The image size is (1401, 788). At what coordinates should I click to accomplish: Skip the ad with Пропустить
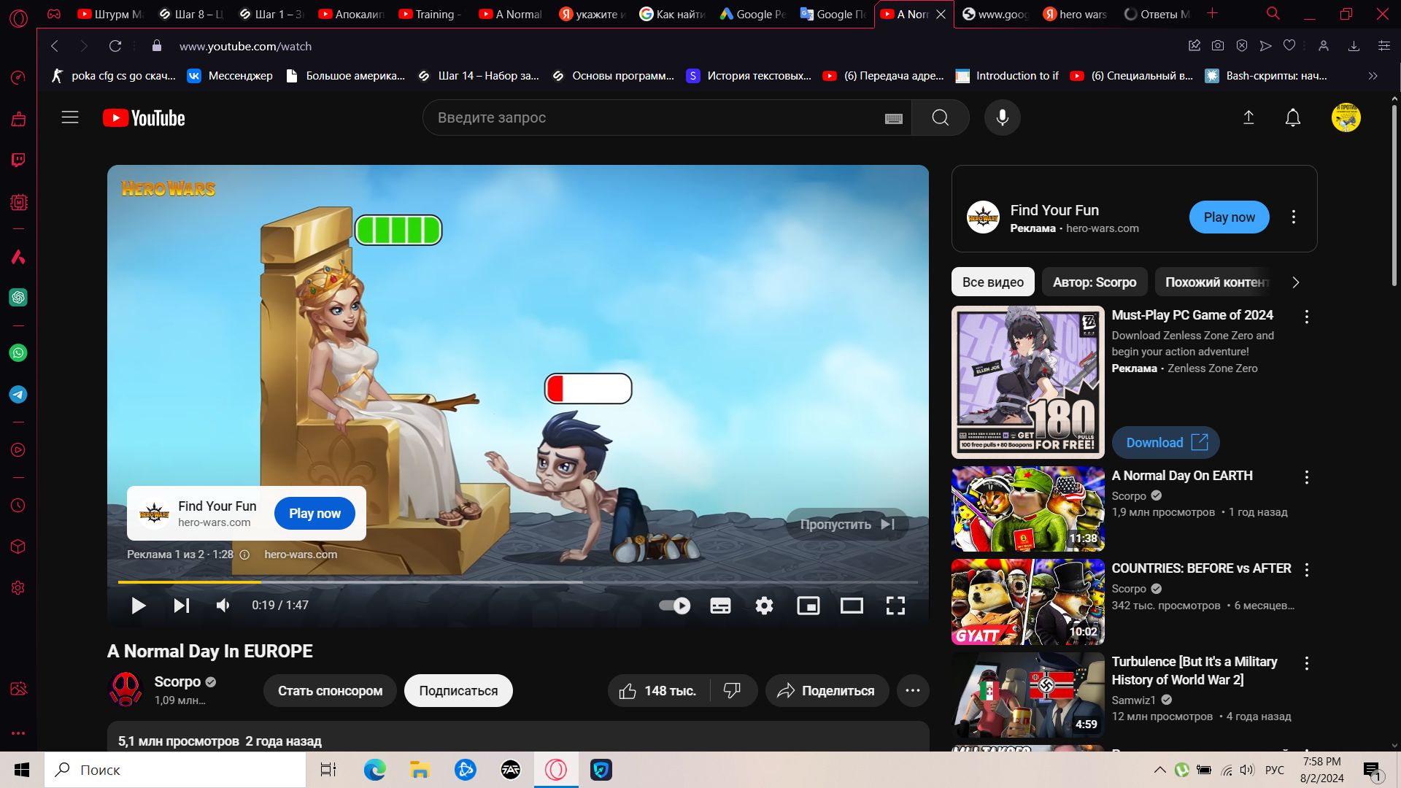click(846, 524)
